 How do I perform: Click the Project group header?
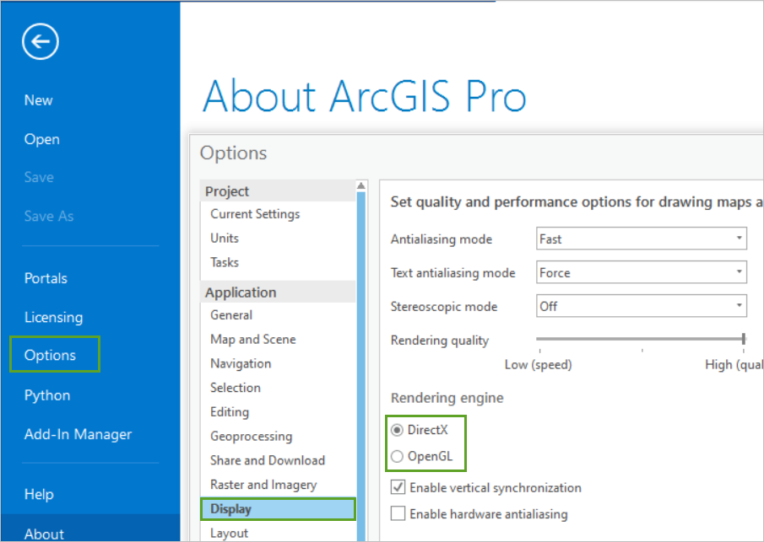tap(278, 191)
